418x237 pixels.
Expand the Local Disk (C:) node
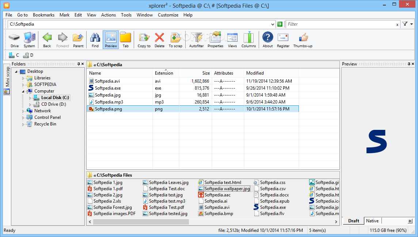(30, 98)
